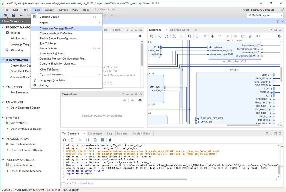Collapse the SIMULATION section
This screenshot has height=192, width=286.
(x=3, y=87)
